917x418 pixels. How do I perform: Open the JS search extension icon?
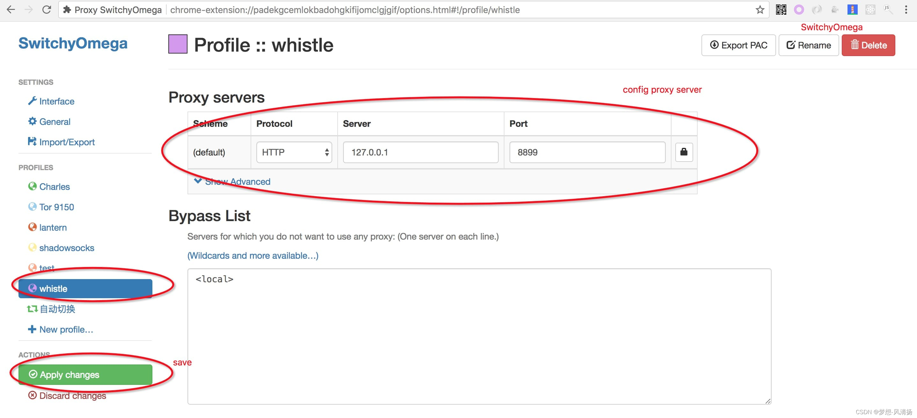coord(888,10)
